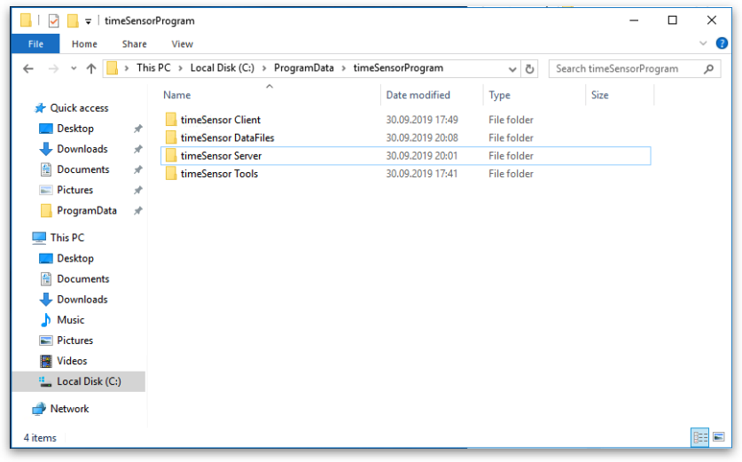Click the search magnifier icon
The height and width of the screenshot is (462, 742).
coord(708,68)
